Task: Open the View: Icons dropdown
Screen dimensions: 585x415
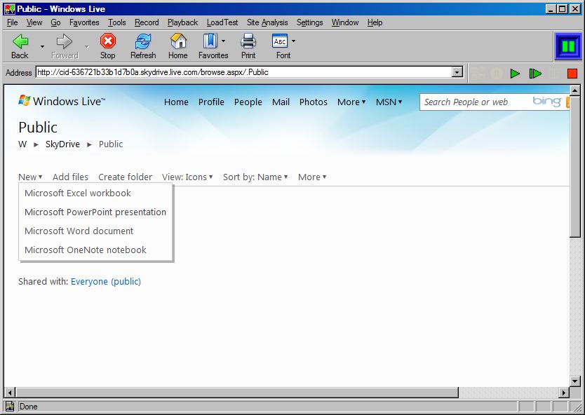Action: 187,177
